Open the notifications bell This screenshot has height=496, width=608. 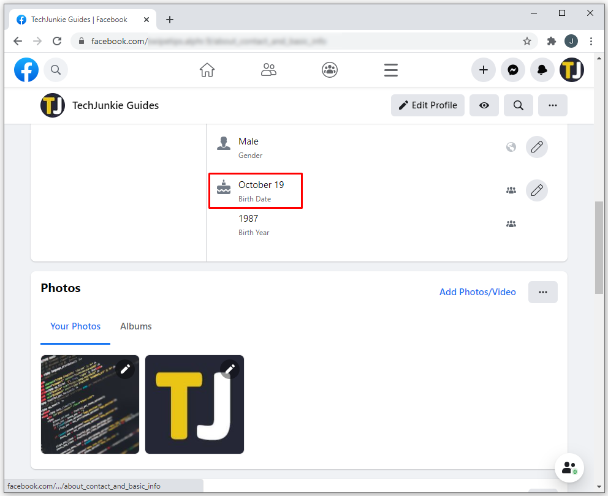click(542, 70)
